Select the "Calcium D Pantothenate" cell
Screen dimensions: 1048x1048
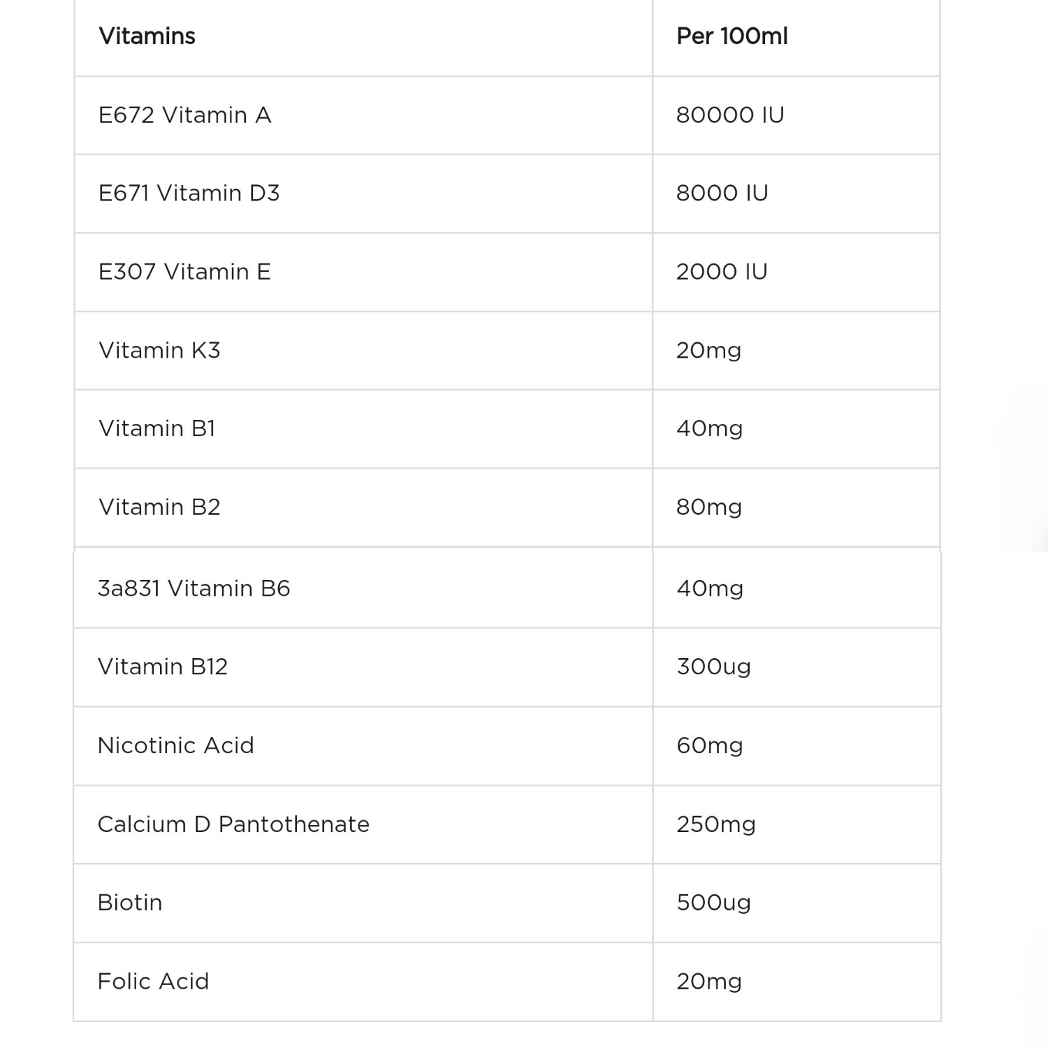[233, 824]
